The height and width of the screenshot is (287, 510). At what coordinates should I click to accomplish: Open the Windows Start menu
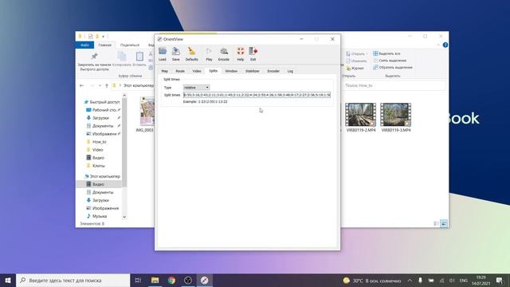coord(8,280)
